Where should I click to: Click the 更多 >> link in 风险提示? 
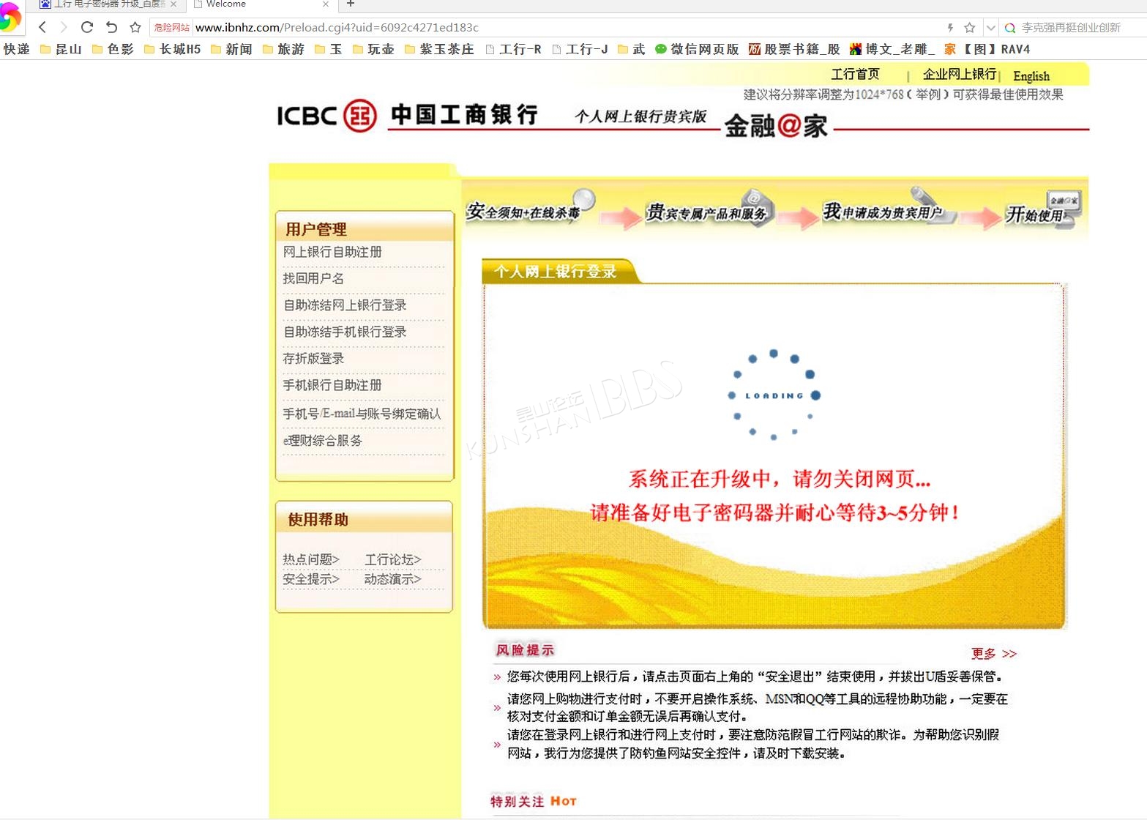tap(993, 654)
